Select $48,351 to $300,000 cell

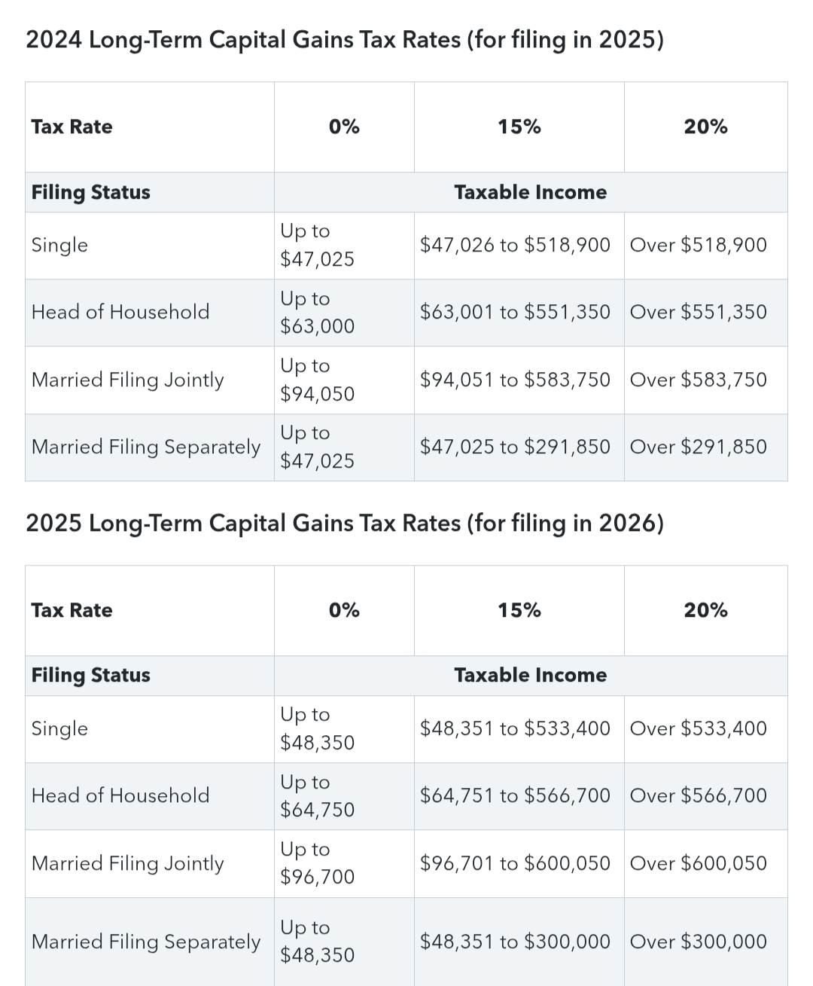pyautogui.click(x=519, y=942)
